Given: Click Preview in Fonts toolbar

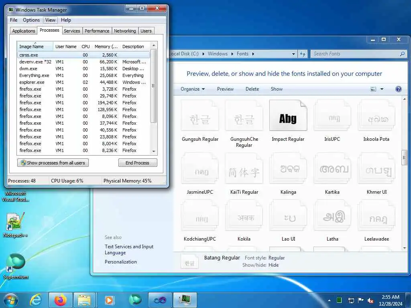Looking at the screenshot, I should pyautogui.click(x=225, y=89).
